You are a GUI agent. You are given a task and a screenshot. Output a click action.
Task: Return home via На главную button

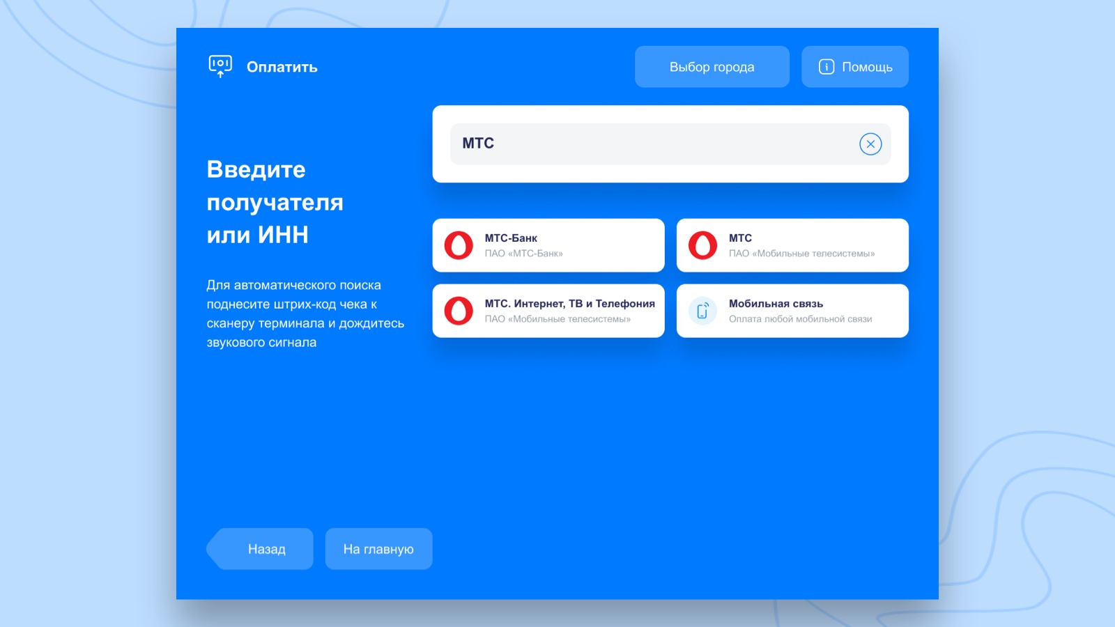pyautogui.click(x=378, y=549)
